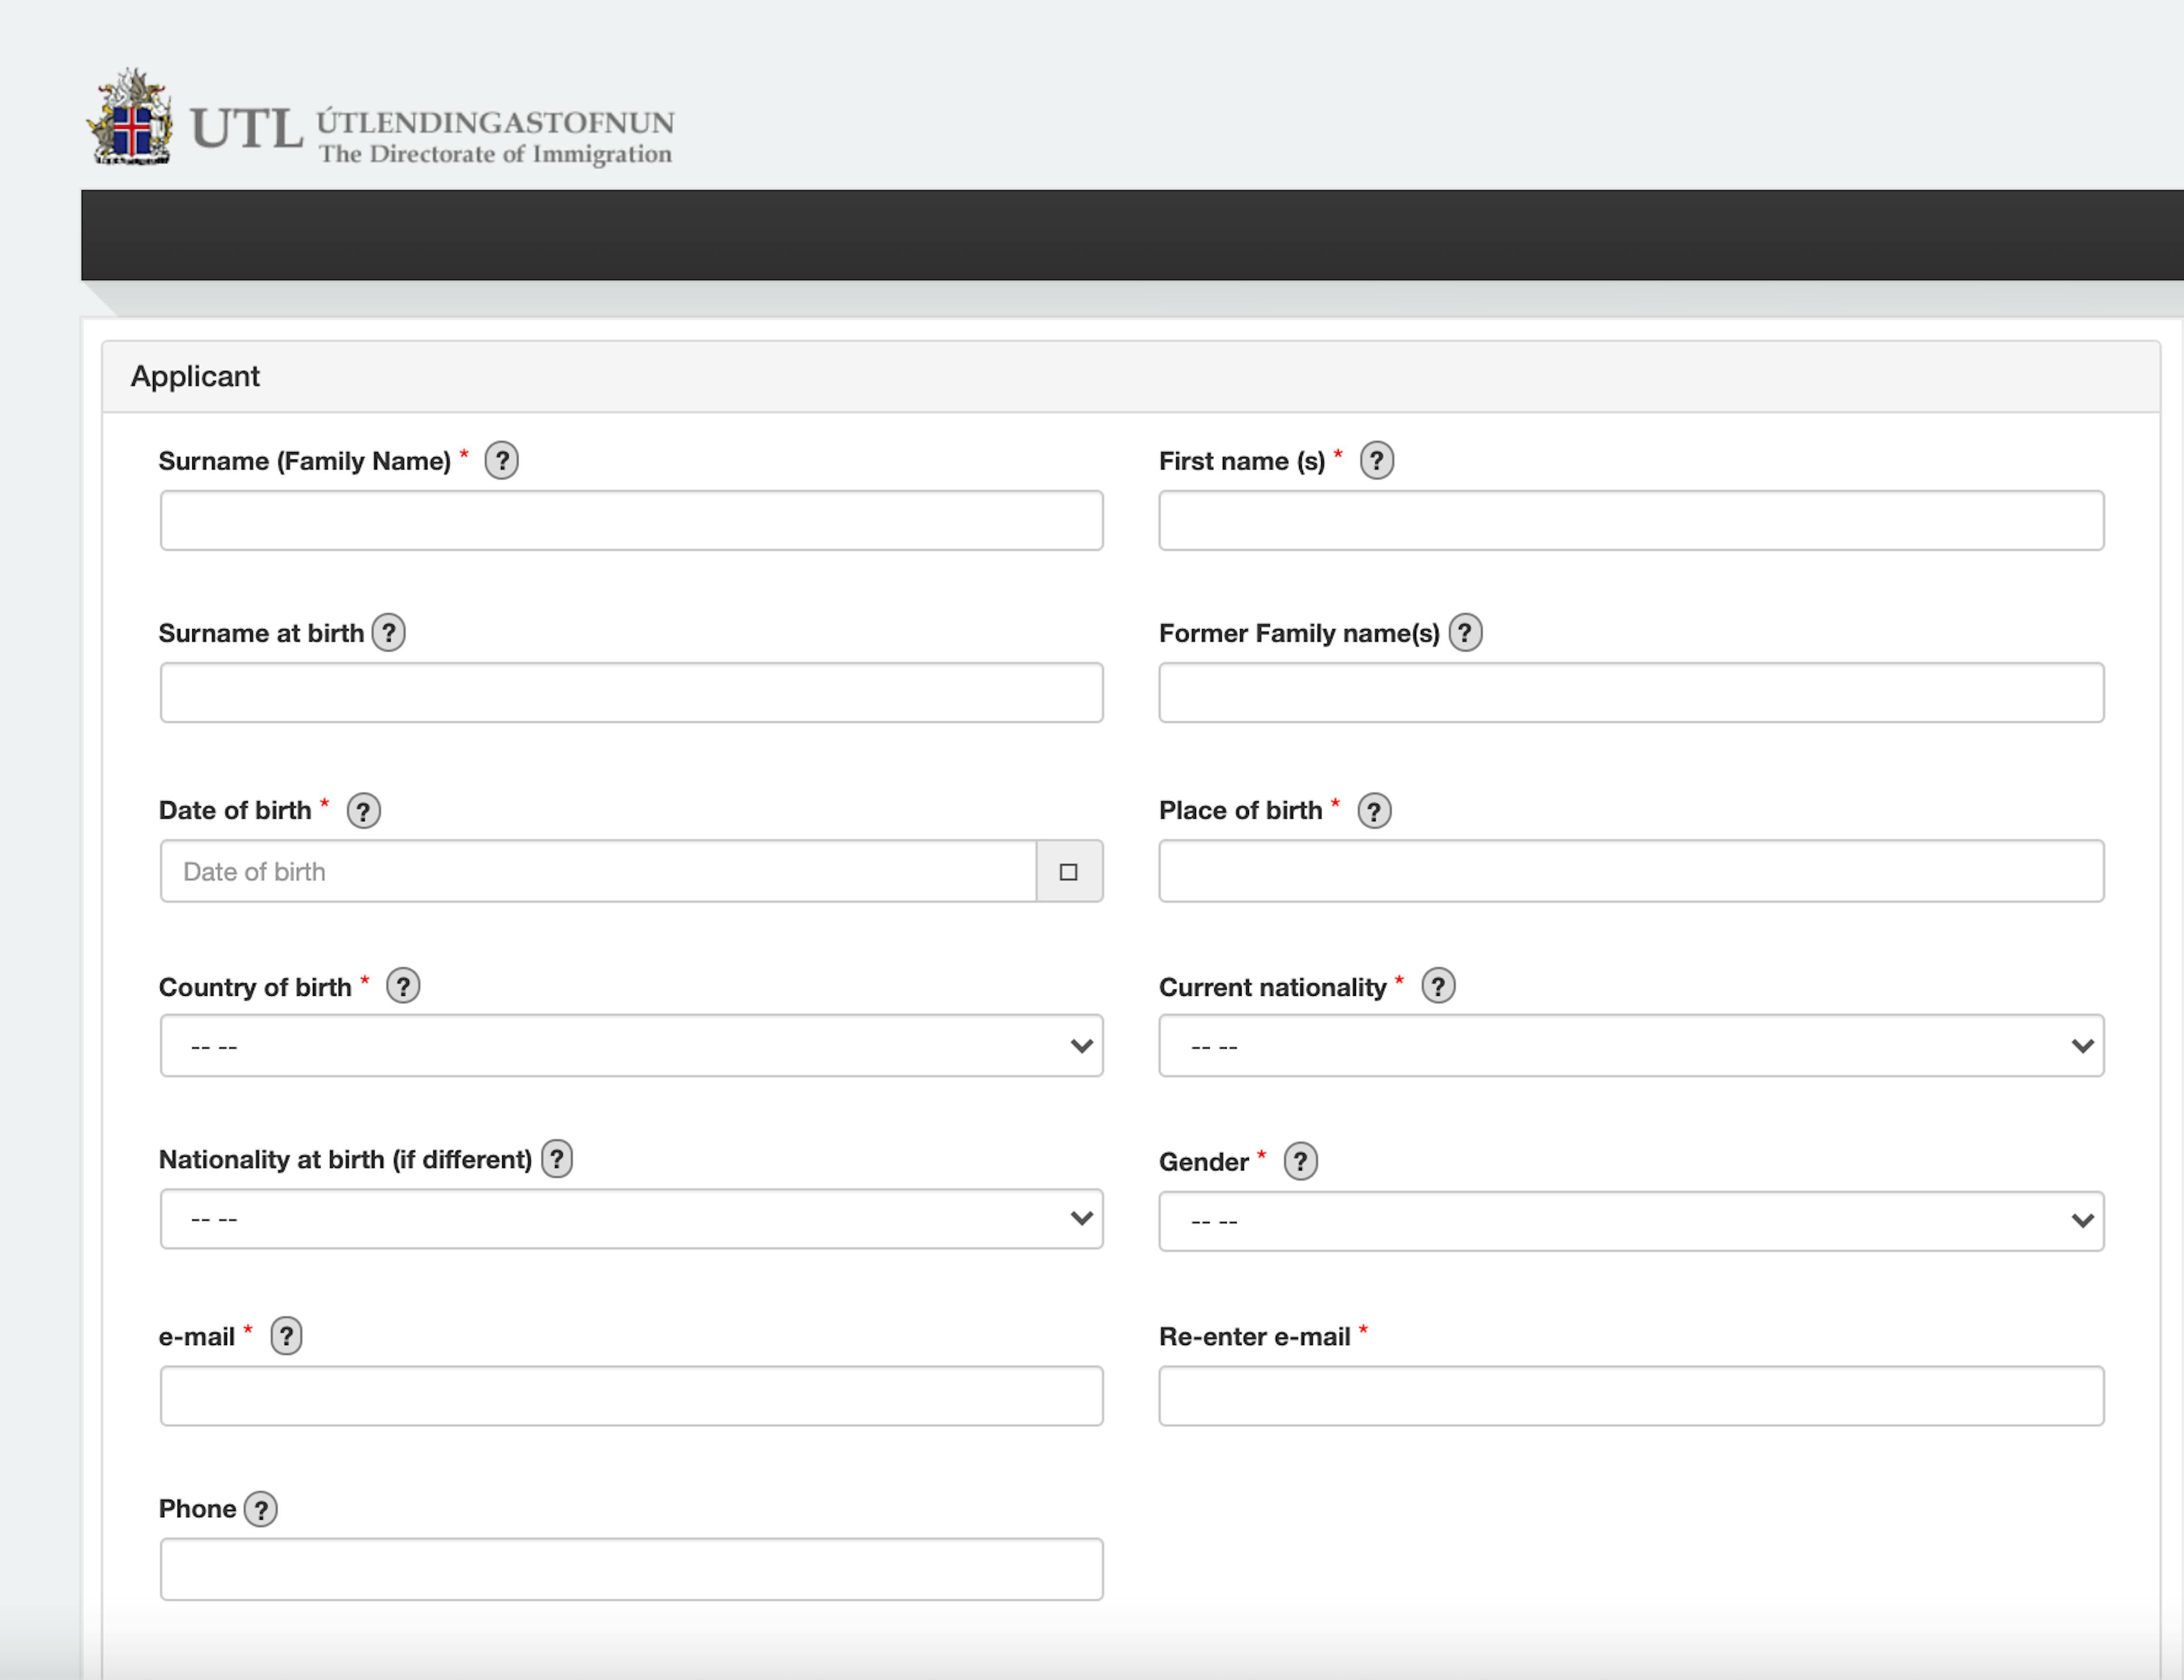The width and height of the screenshot is (2184, 1680).
Task: Open the Gender select list
Action: point(1631,1221)
